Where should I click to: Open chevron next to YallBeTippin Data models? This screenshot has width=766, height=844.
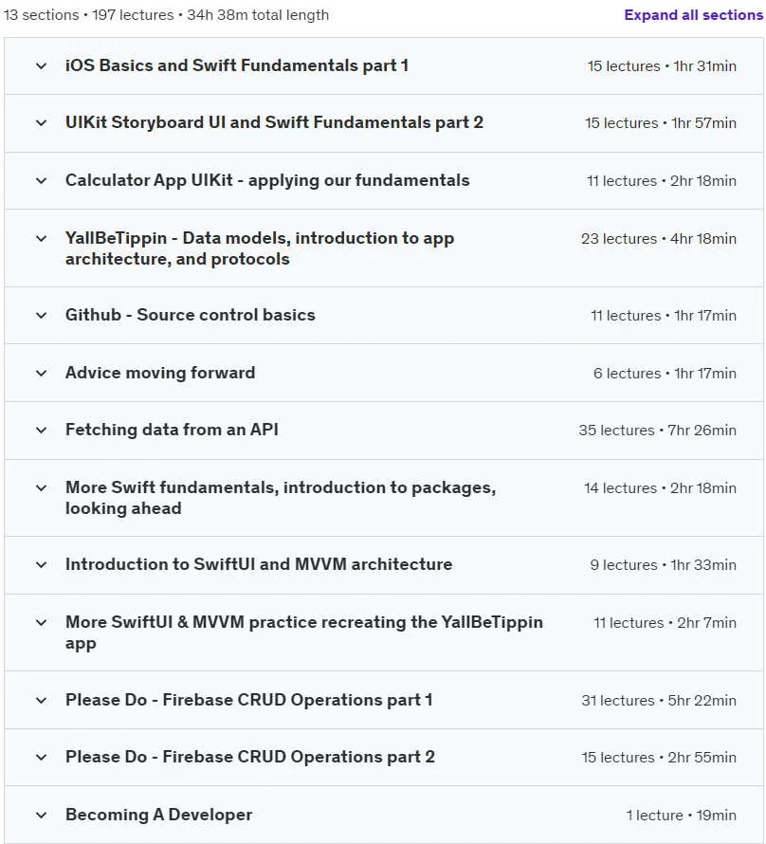[x=41, y=238]
